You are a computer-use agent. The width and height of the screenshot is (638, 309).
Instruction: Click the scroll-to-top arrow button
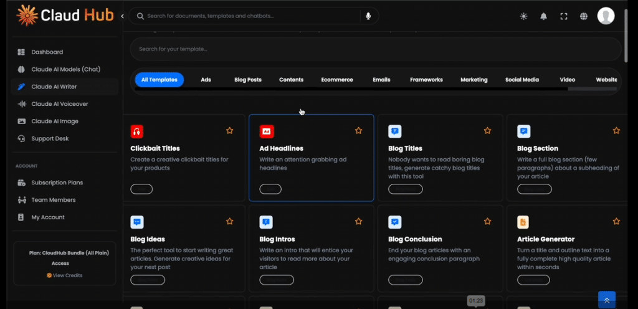coord(606,300)
